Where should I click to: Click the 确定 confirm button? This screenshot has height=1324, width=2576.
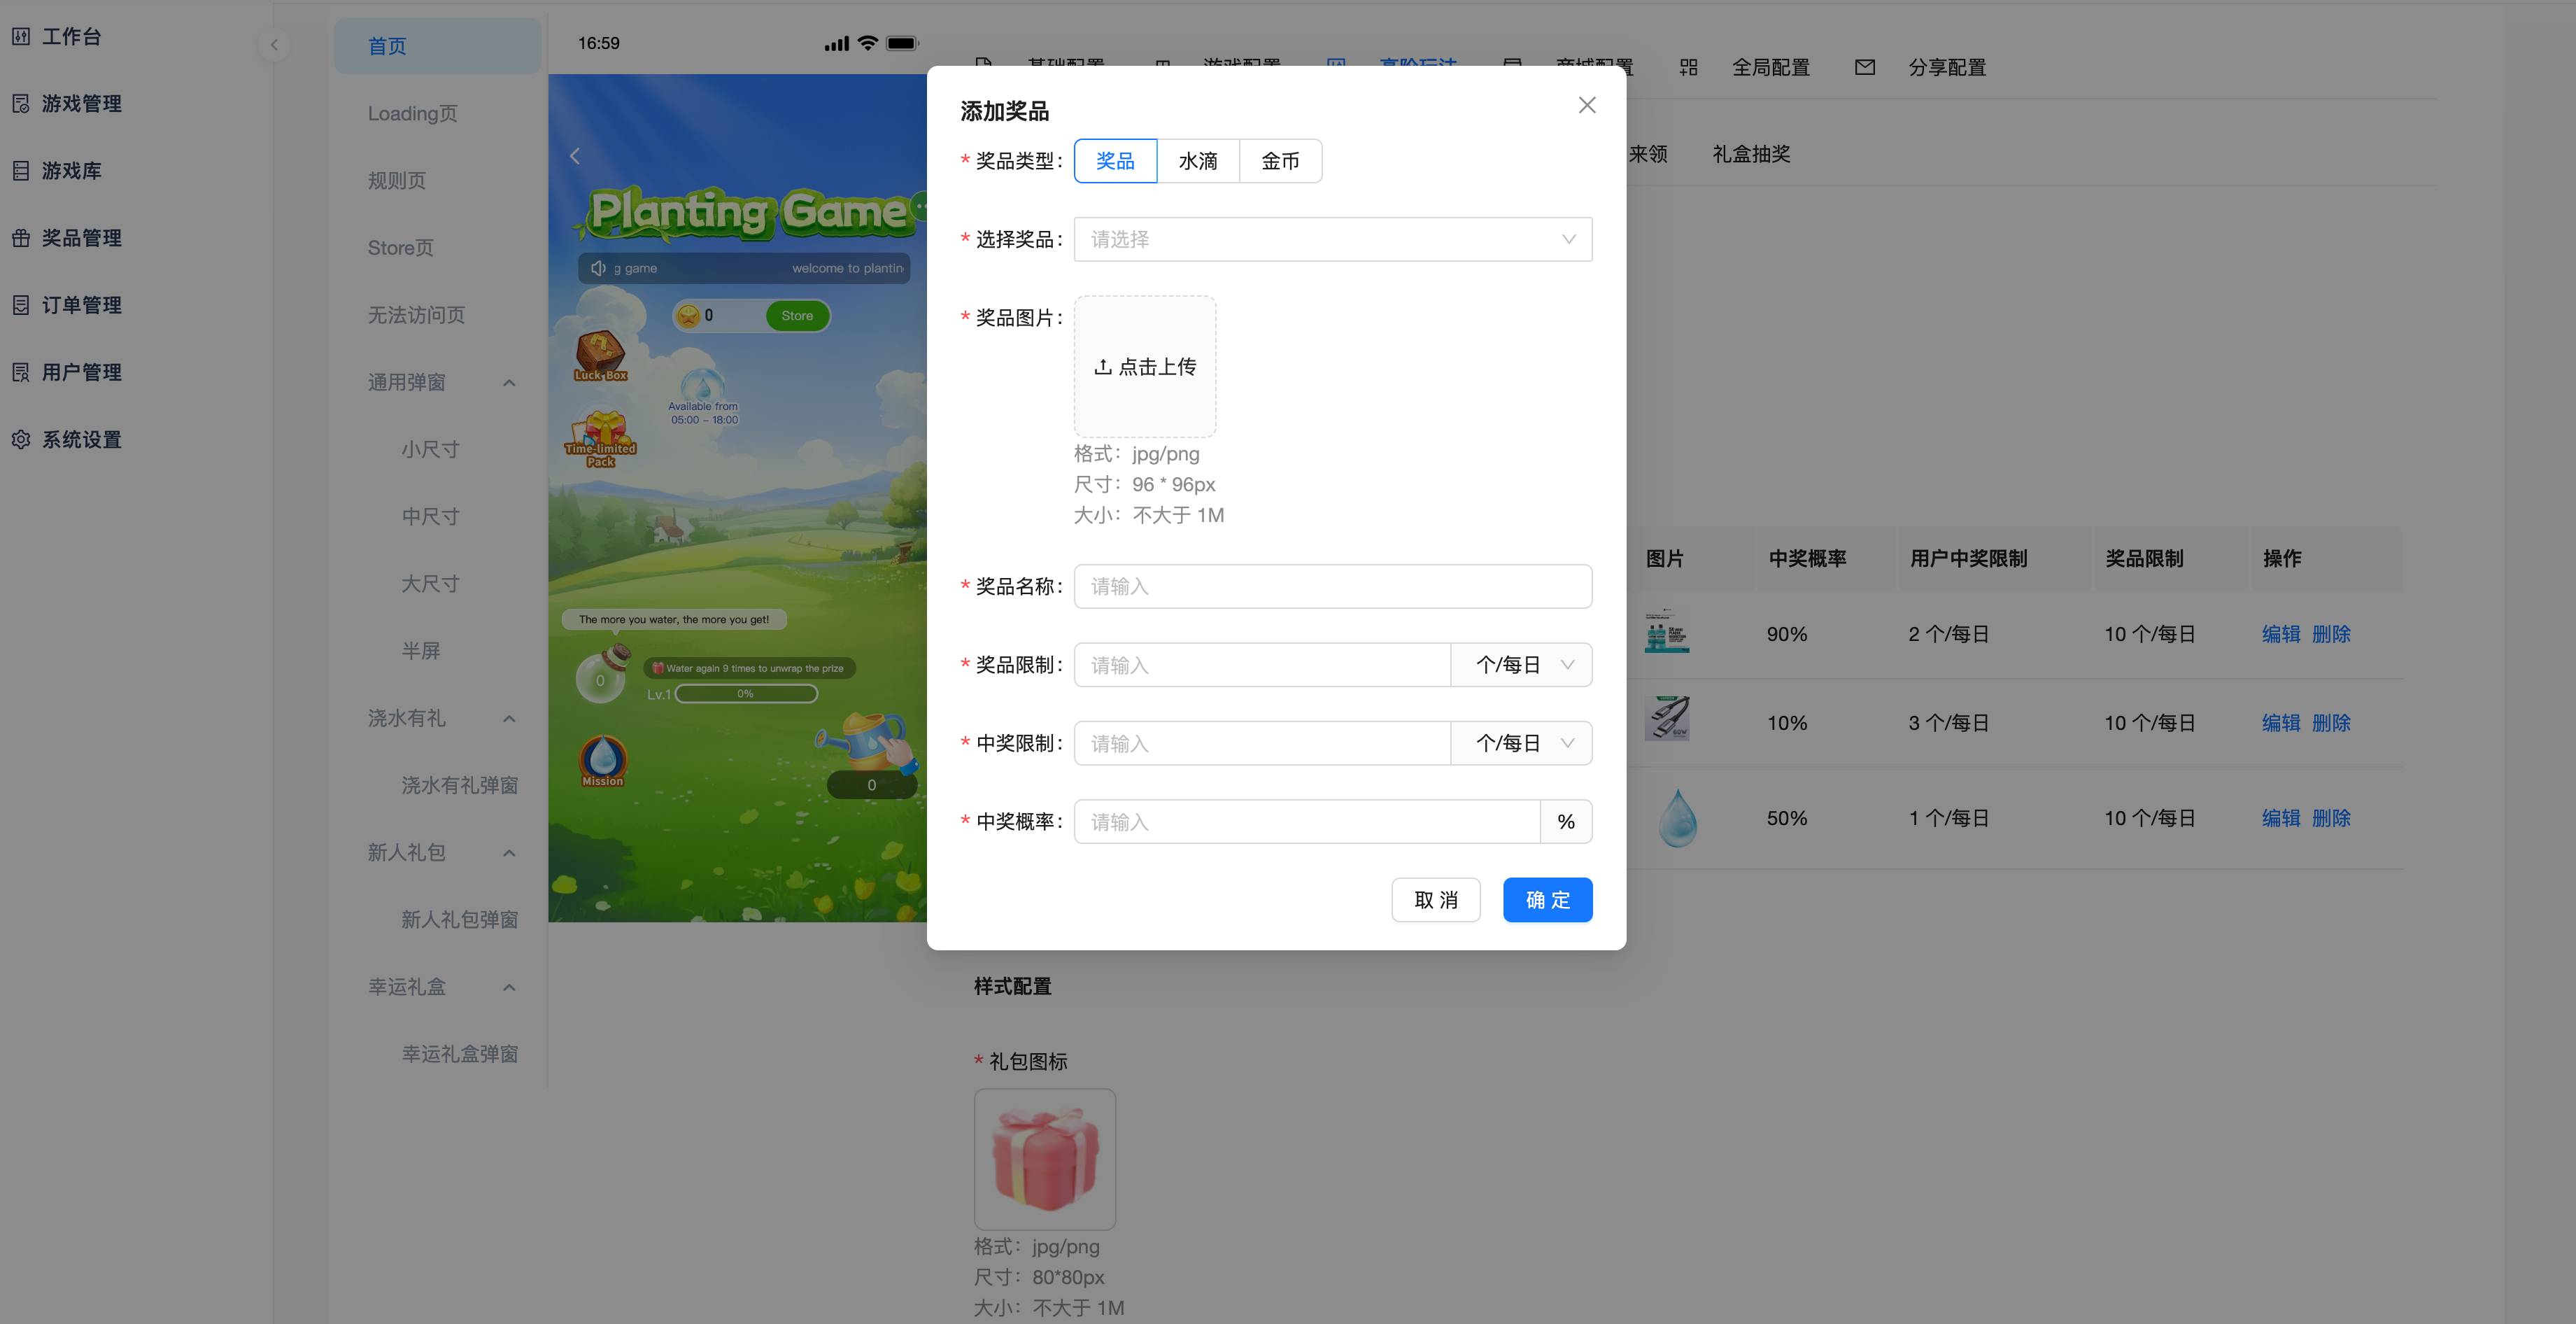click(1547, 900)
